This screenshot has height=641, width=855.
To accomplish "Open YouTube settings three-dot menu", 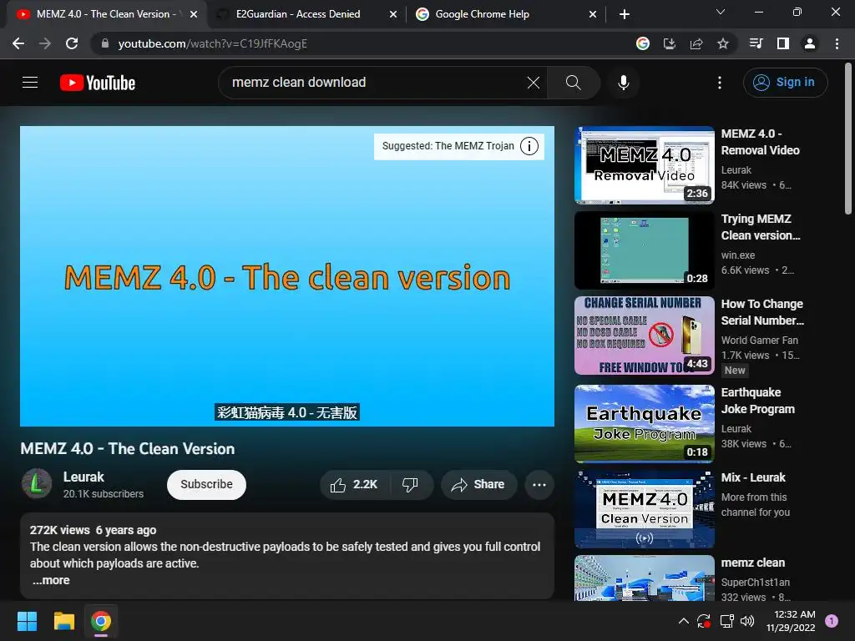I will coord(720,83).
